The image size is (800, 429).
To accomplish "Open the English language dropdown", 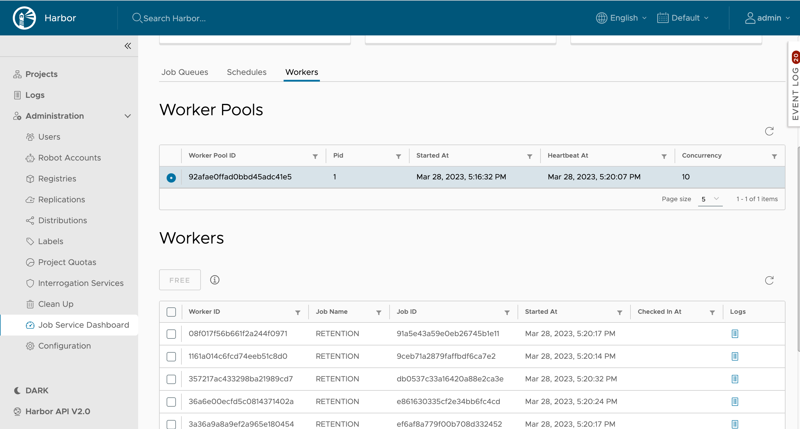I will pos(621,18).
